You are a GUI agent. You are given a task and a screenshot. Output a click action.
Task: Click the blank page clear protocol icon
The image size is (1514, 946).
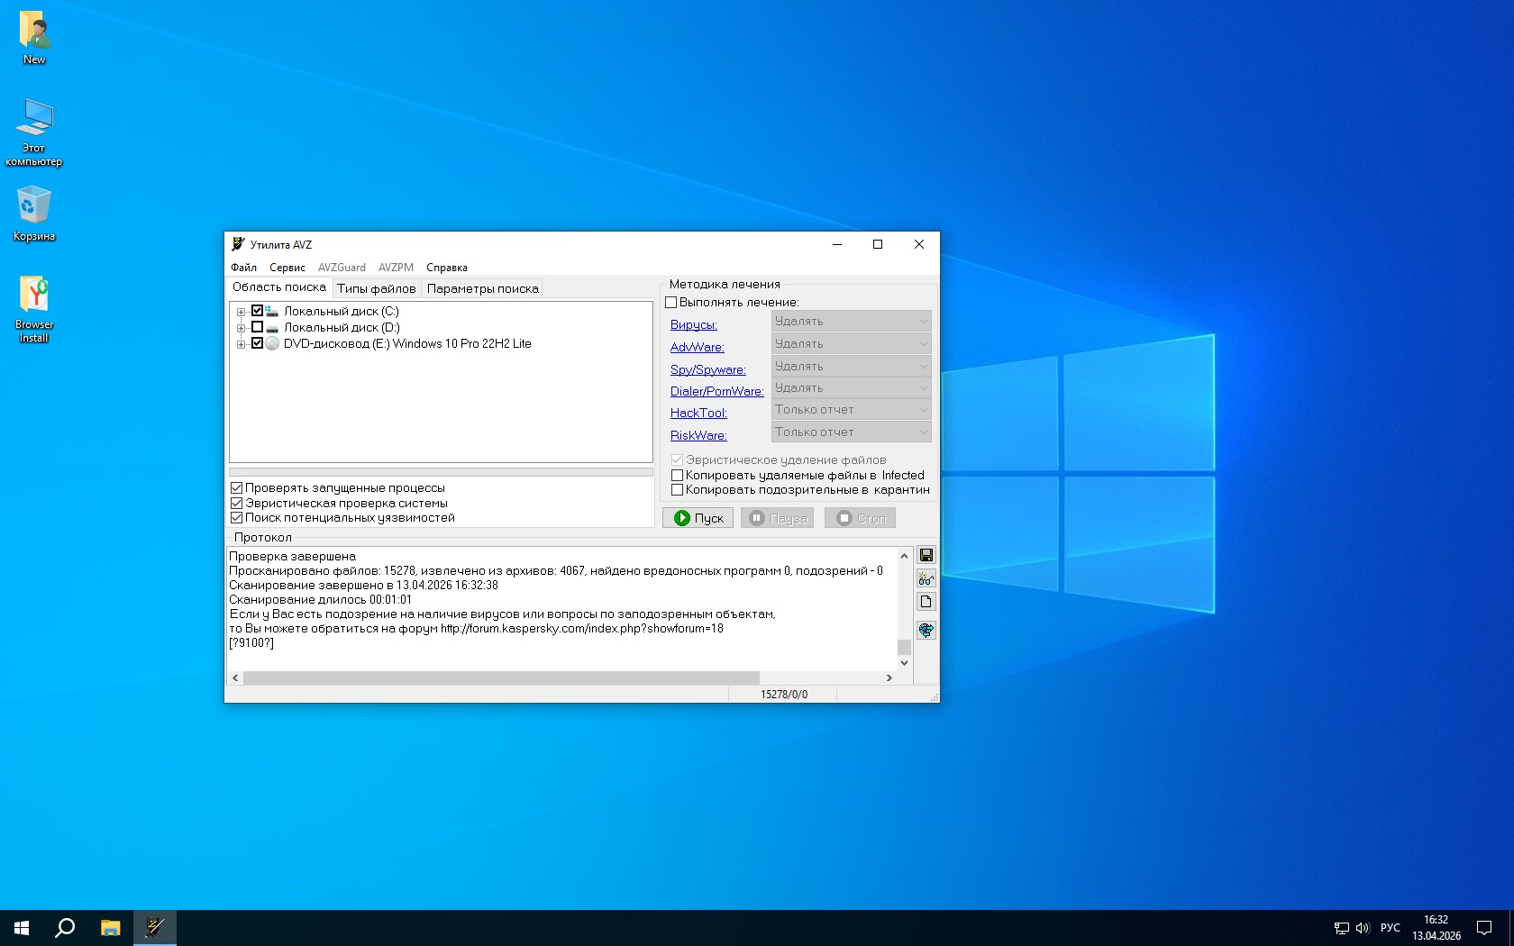pyautogui.click(x=926, y=602)
